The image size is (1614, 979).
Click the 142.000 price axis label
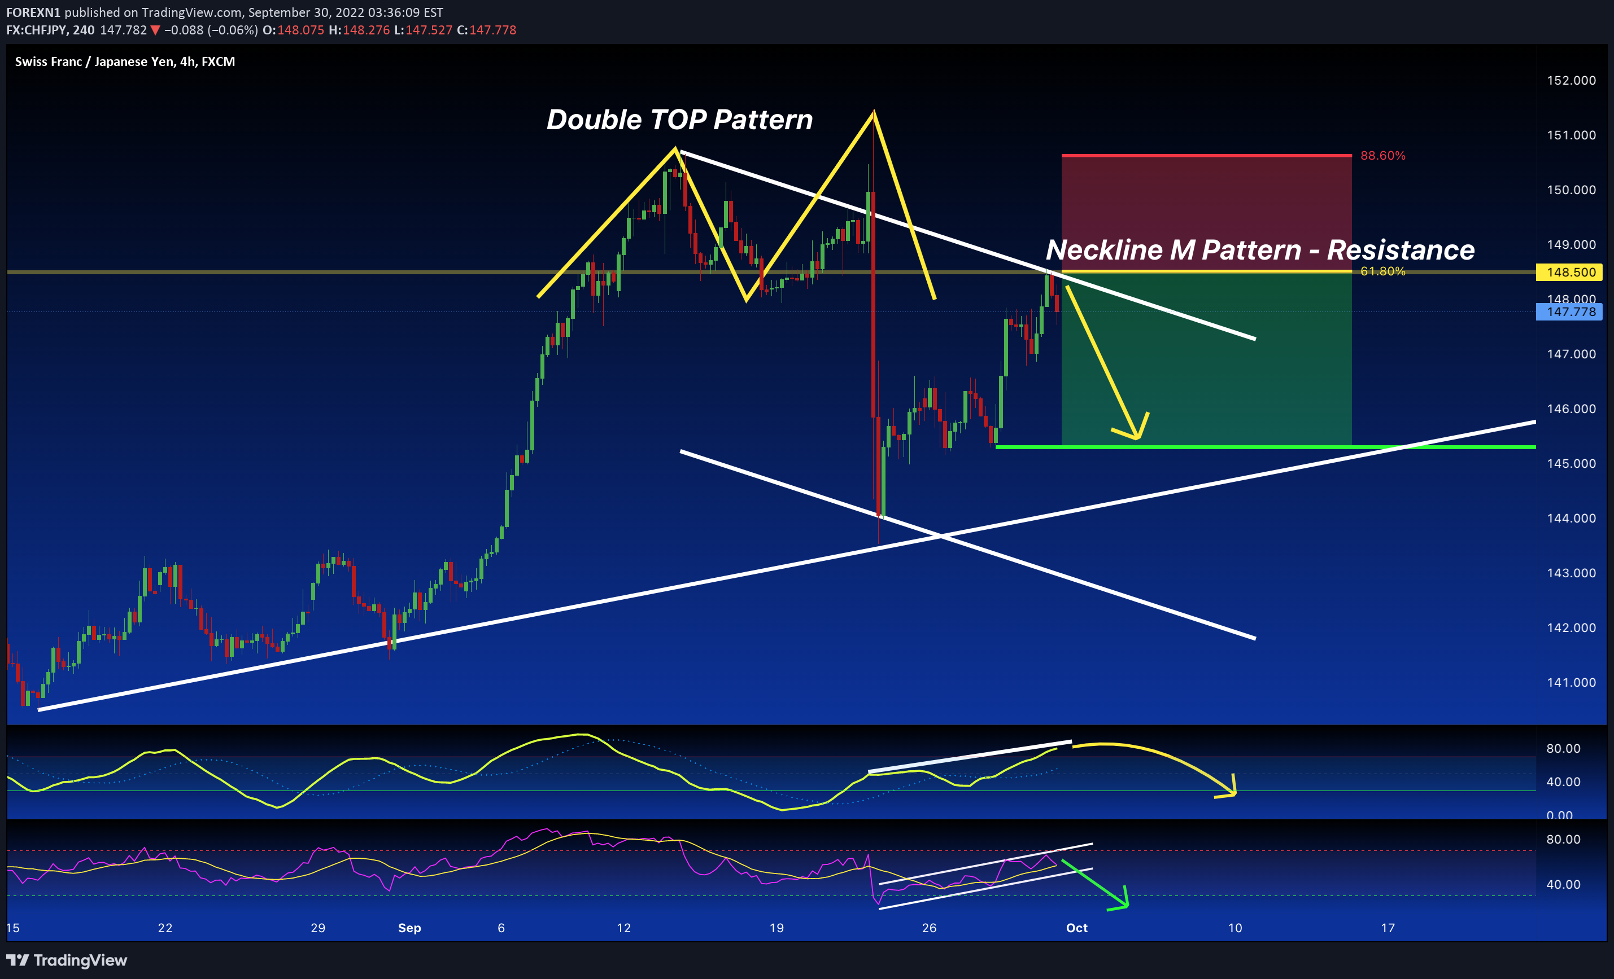[x=1572, y=627]
